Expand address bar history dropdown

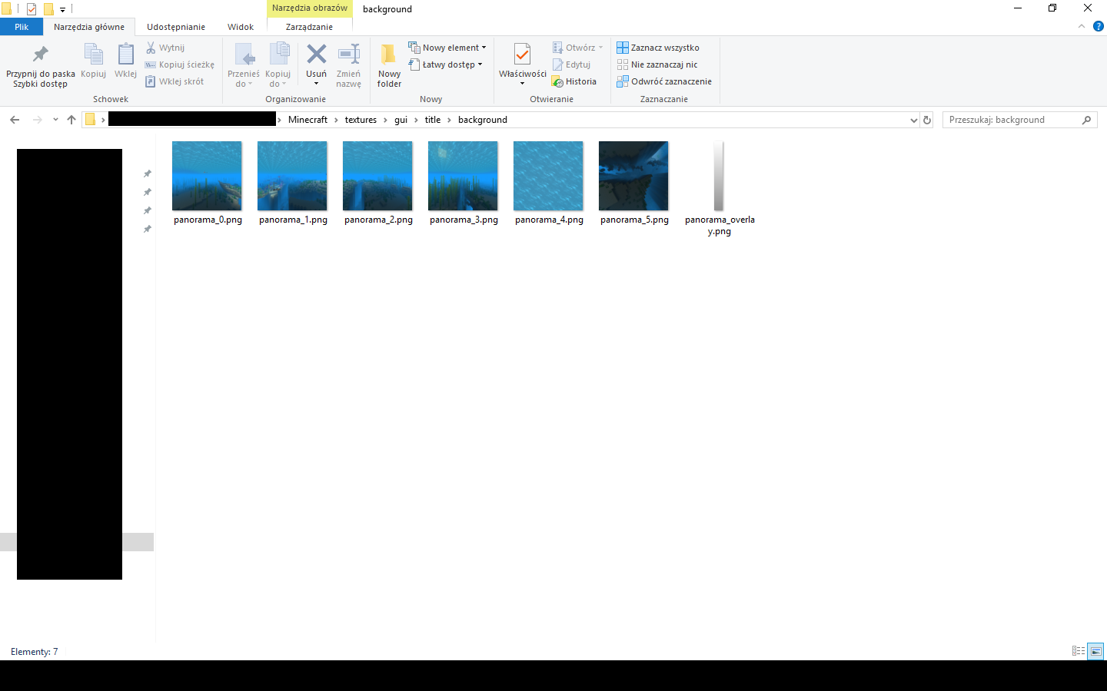(x=913, y=120)
